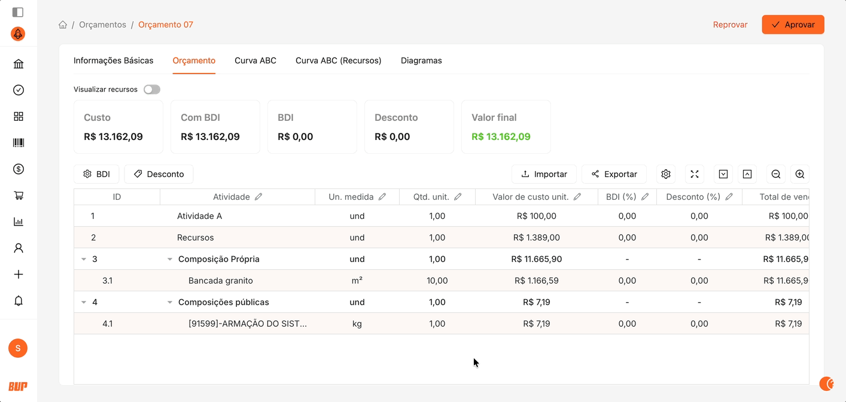The height and width of the screenshot is (402, 846).
Task: Open the shopping cart sidebar icon
Action: tap(19, 196)
